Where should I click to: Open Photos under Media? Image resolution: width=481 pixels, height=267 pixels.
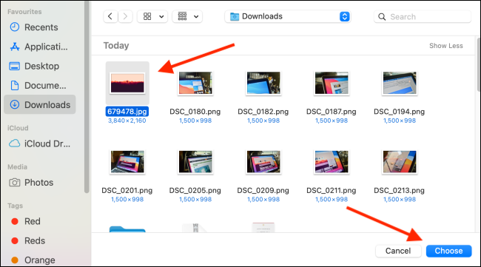coord(40,183)
